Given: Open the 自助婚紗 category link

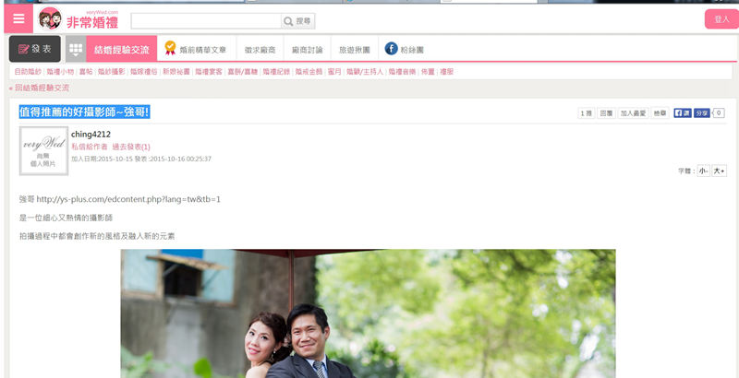Looking at the screenshot, I should pyautogui.click(x=28, y=72).
